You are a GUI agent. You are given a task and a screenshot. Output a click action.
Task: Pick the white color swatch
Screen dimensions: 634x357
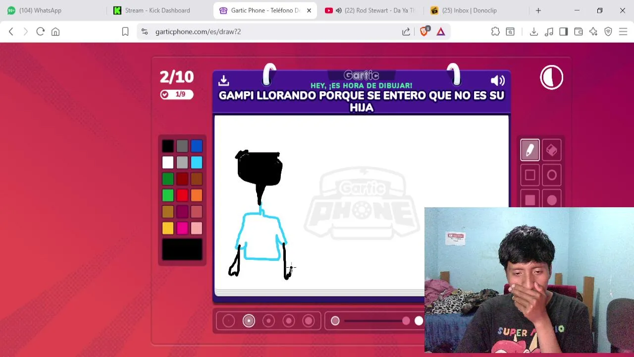[x=167, y=162]
